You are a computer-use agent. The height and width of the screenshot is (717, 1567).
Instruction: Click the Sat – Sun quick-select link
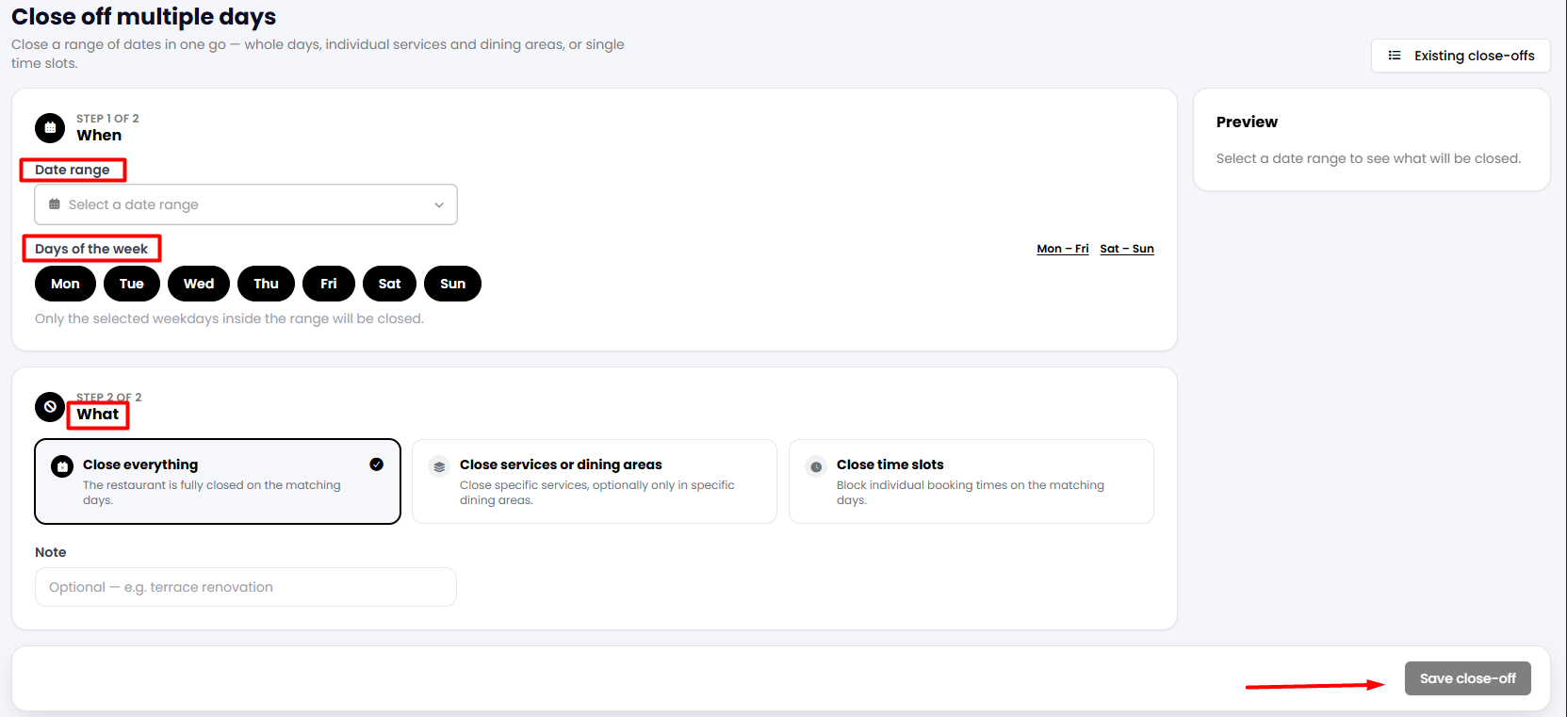click(x=1127, y=249)
